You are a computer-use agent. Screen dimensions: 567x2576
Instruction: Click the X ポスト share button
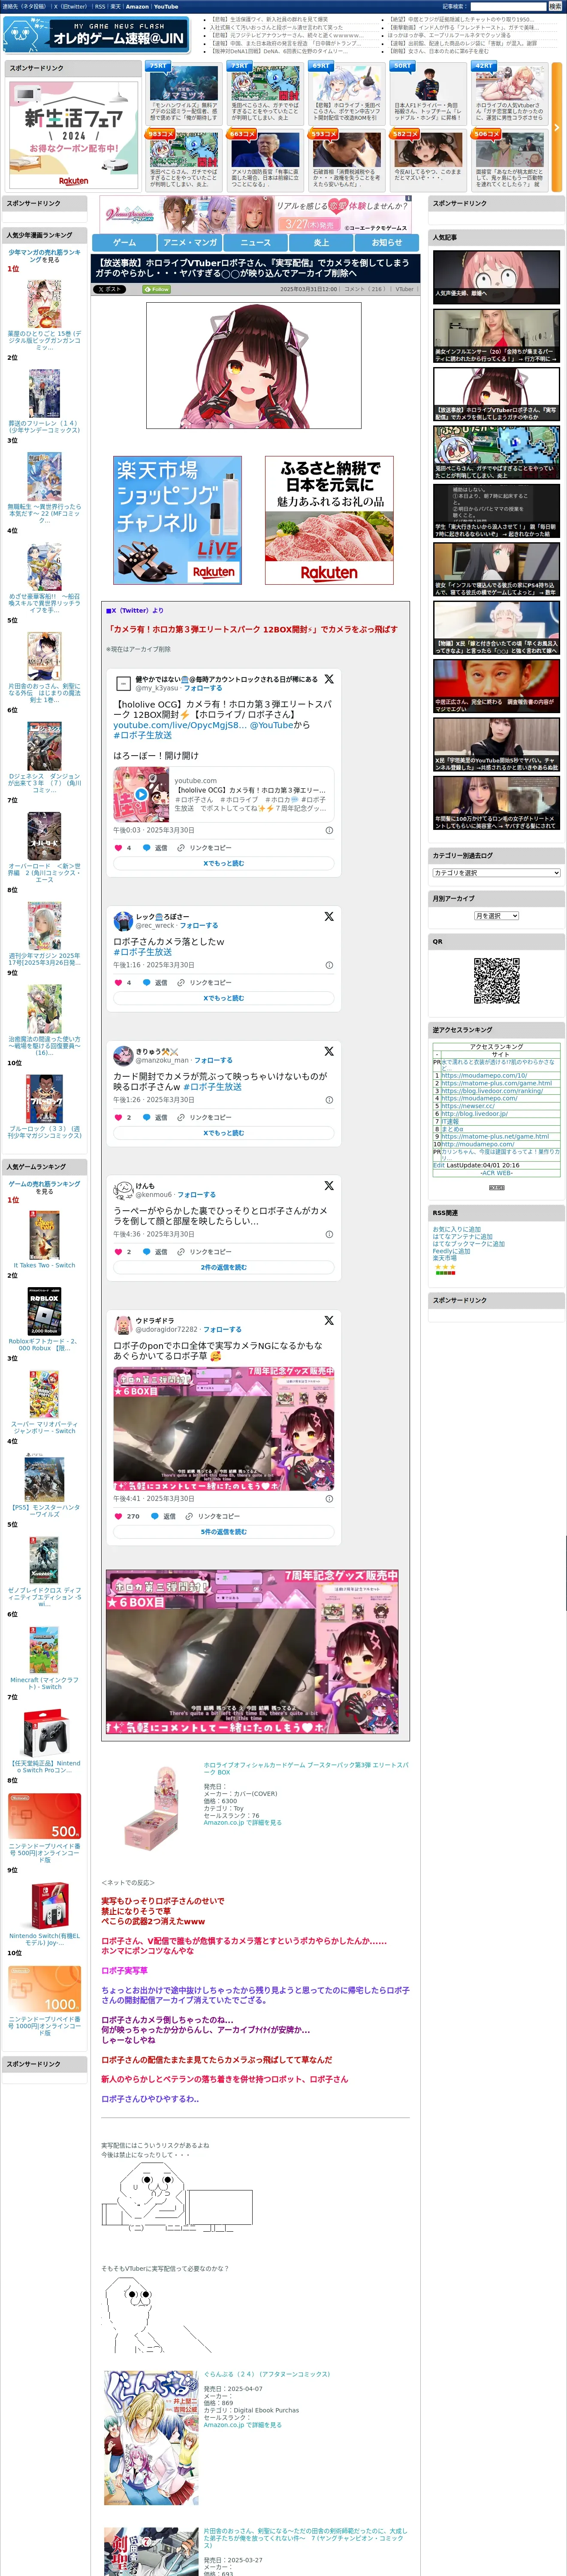click(110, 289)
